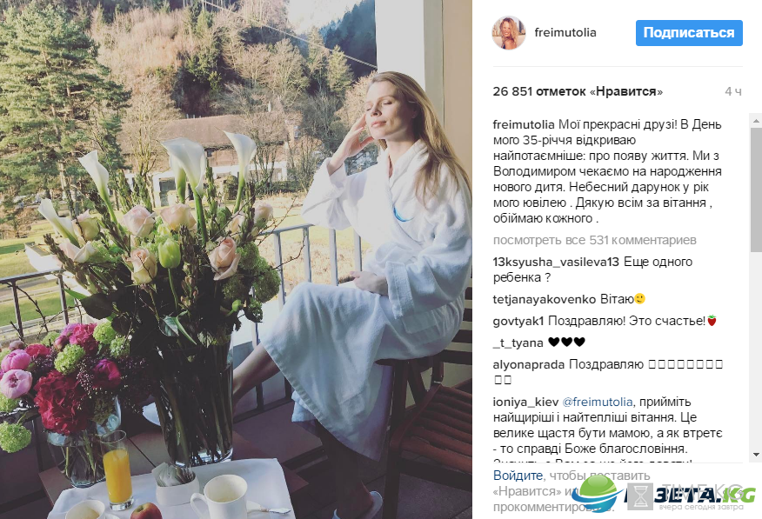
Task: Open 13ksyusha_vasileva13 commenter profile
Action: 556,263
